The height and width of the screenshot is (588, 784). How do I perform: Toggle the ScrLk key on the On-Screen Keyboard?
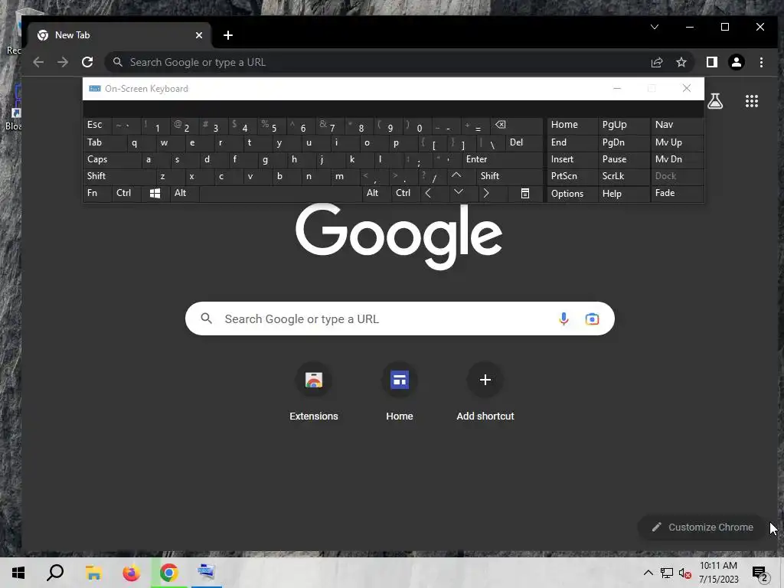(x=623, y=176)
